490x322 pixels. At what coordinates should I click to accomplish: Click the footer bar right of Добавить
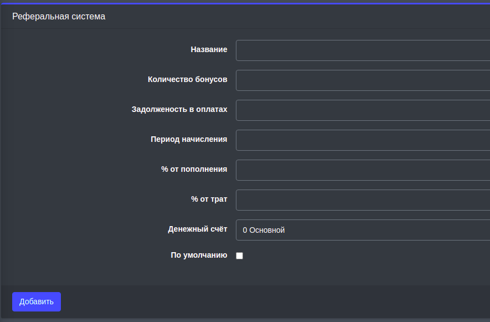(277, 301)
